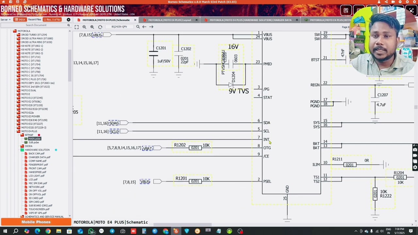Screen dimensions: 418x235
Task: Click the SDA0 net label
Action: click(114, 123)
